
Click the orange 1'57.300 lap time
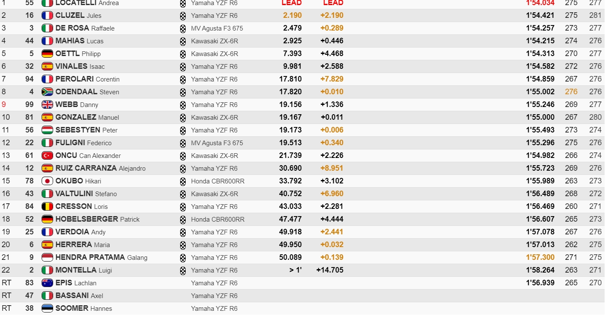[540, 257]
